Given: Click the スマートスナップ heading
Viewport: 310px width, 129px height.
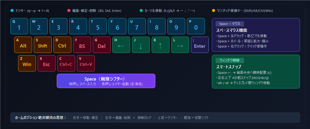Looking at the screenshot, I should pyautogui.click(x=229, y=67).
